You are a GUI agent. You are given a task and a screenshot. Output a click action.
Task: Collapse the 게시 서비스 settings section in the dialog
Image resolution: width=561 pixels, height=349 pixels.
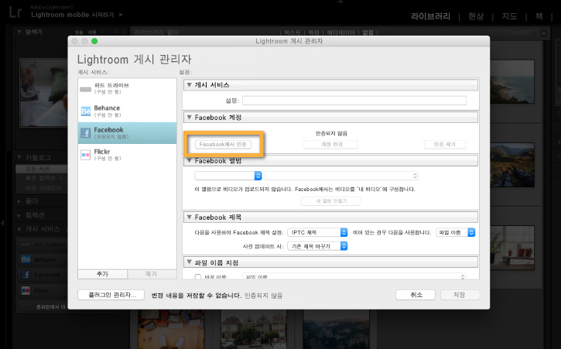click(190, 85)
